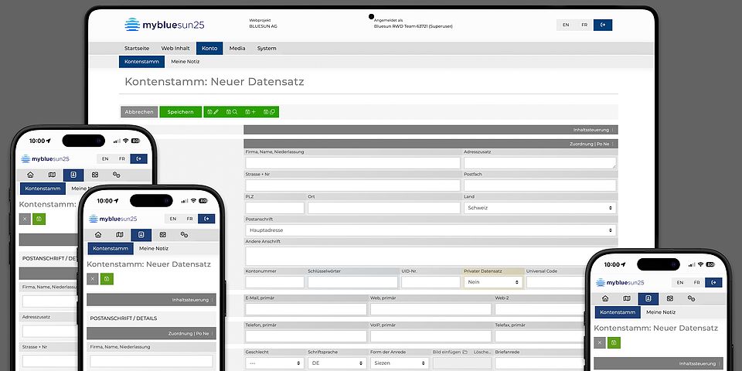The width and height of the screenshot is (742, 371).
Task: Switch language to FR on the tablet
Action: click(584, 25)
